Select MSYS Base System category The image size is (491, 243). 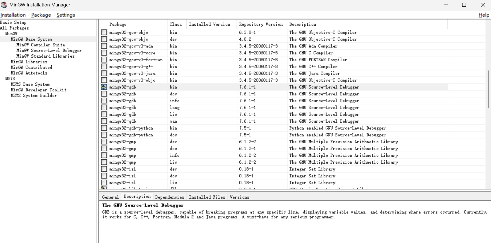(30, 84)
